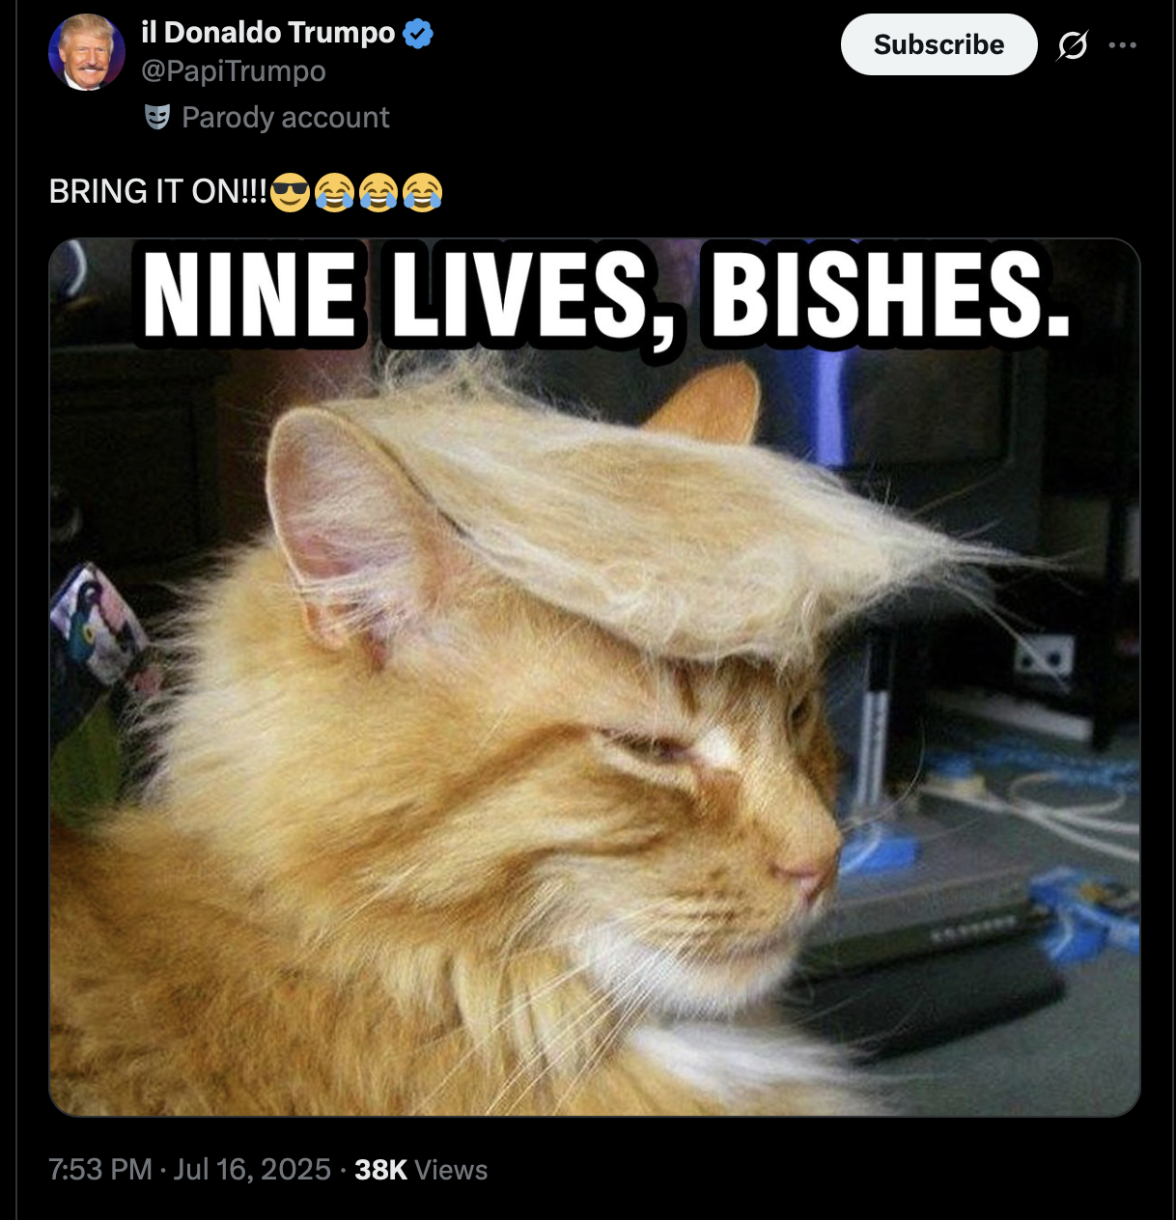Open the three-dot more options menu

pyautogui.click(x=1122, y=45)
